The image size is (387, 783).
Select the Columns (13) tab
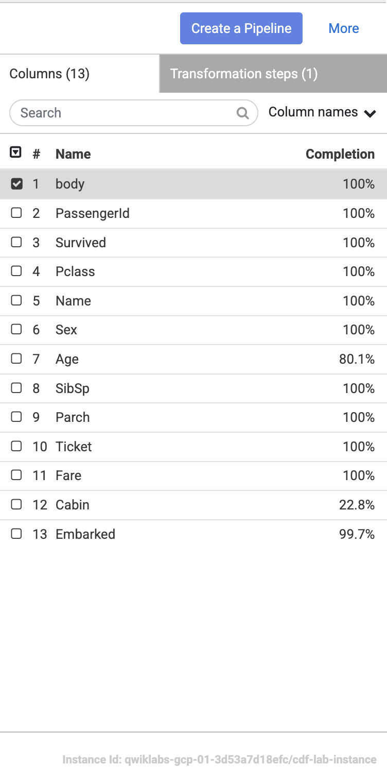click(x=49, y=74)
